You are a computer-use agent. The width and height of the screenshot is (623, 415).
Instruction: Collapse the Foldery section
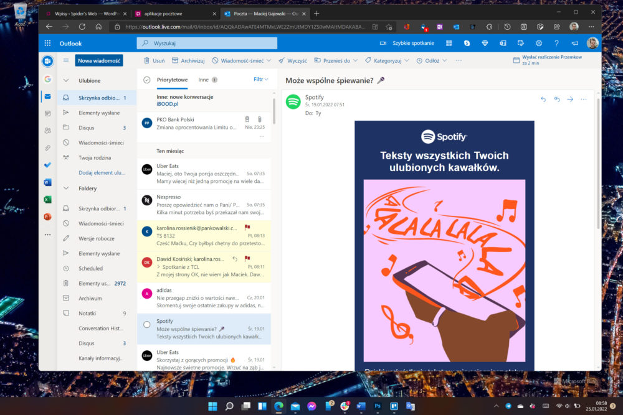(66, 189)
